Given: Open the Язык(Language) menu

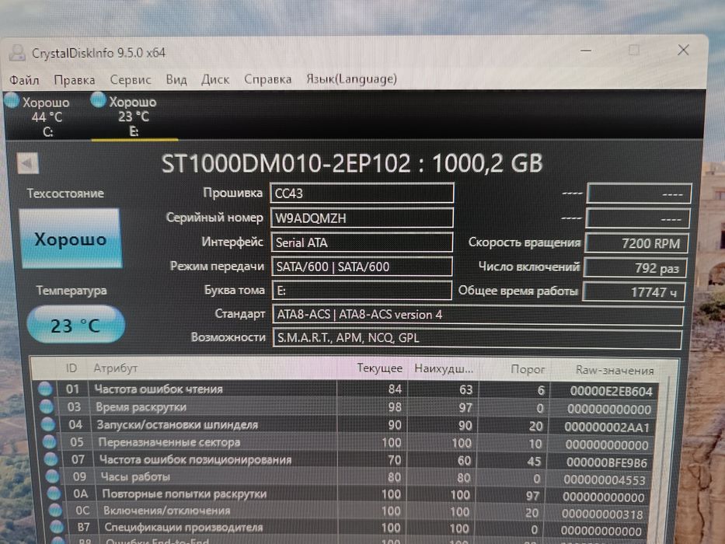Looking at the screenshot, I should (351, 78).
